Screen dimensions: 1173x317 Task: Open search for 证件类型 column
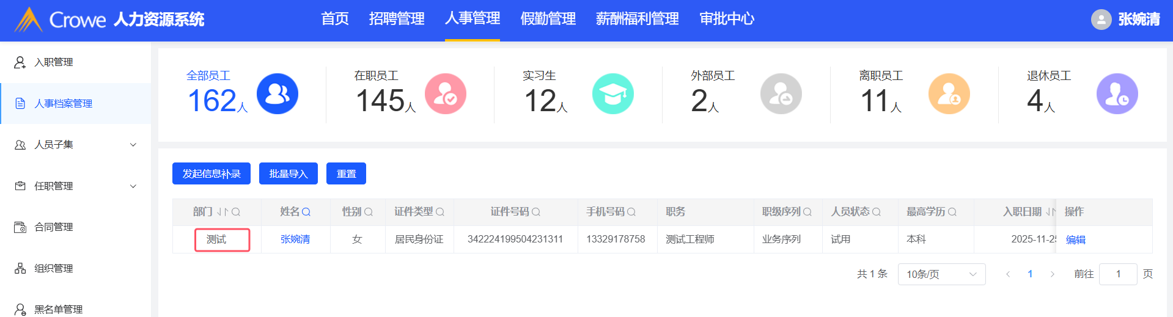coord(440,212)
